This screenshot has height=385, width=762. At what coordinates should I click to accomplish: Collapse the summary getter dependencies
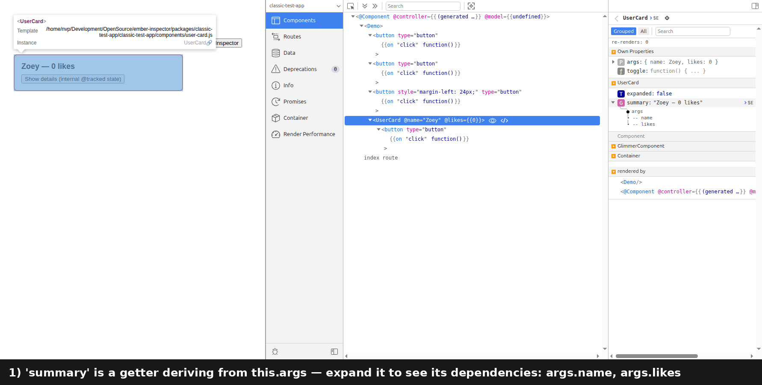613,103
